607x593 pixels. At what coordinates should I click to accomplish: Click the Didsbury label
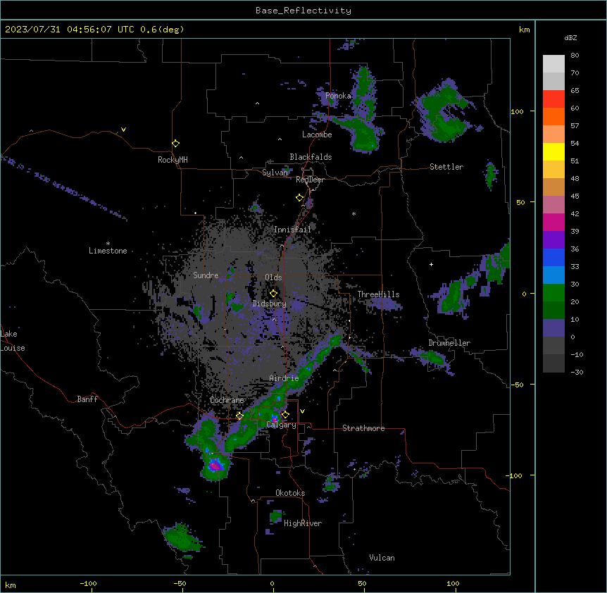270,304
